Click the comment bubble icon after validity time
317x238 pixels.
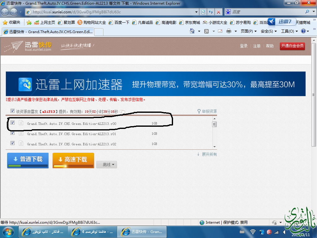point(123,112)
